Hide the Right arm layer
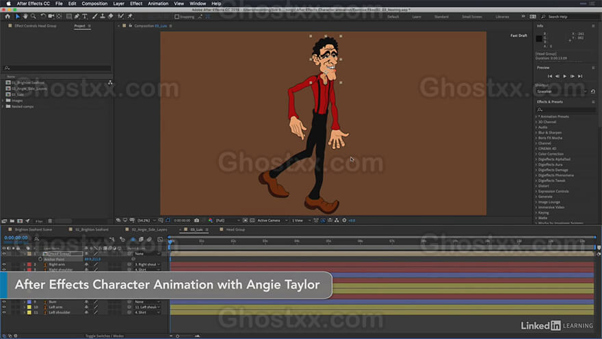The image size is (602, 339). pyautogui.click(x=4, y=264)
